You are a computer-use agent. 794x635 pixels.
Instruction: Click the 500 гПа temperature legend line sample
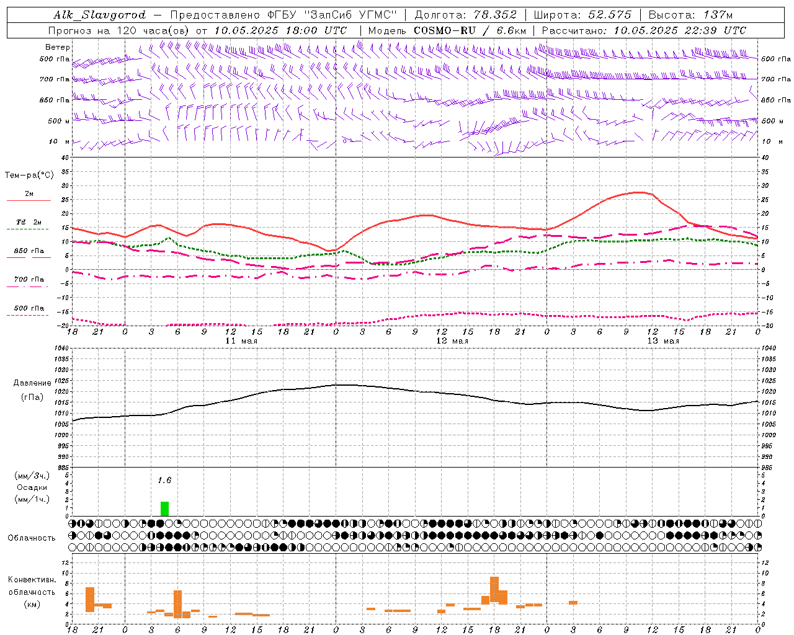click(27, 316)
